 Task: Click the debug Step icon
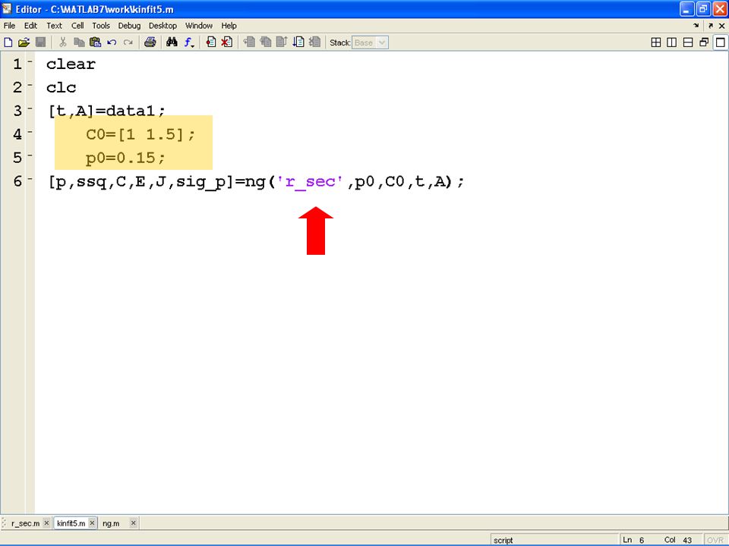point(249,42)
